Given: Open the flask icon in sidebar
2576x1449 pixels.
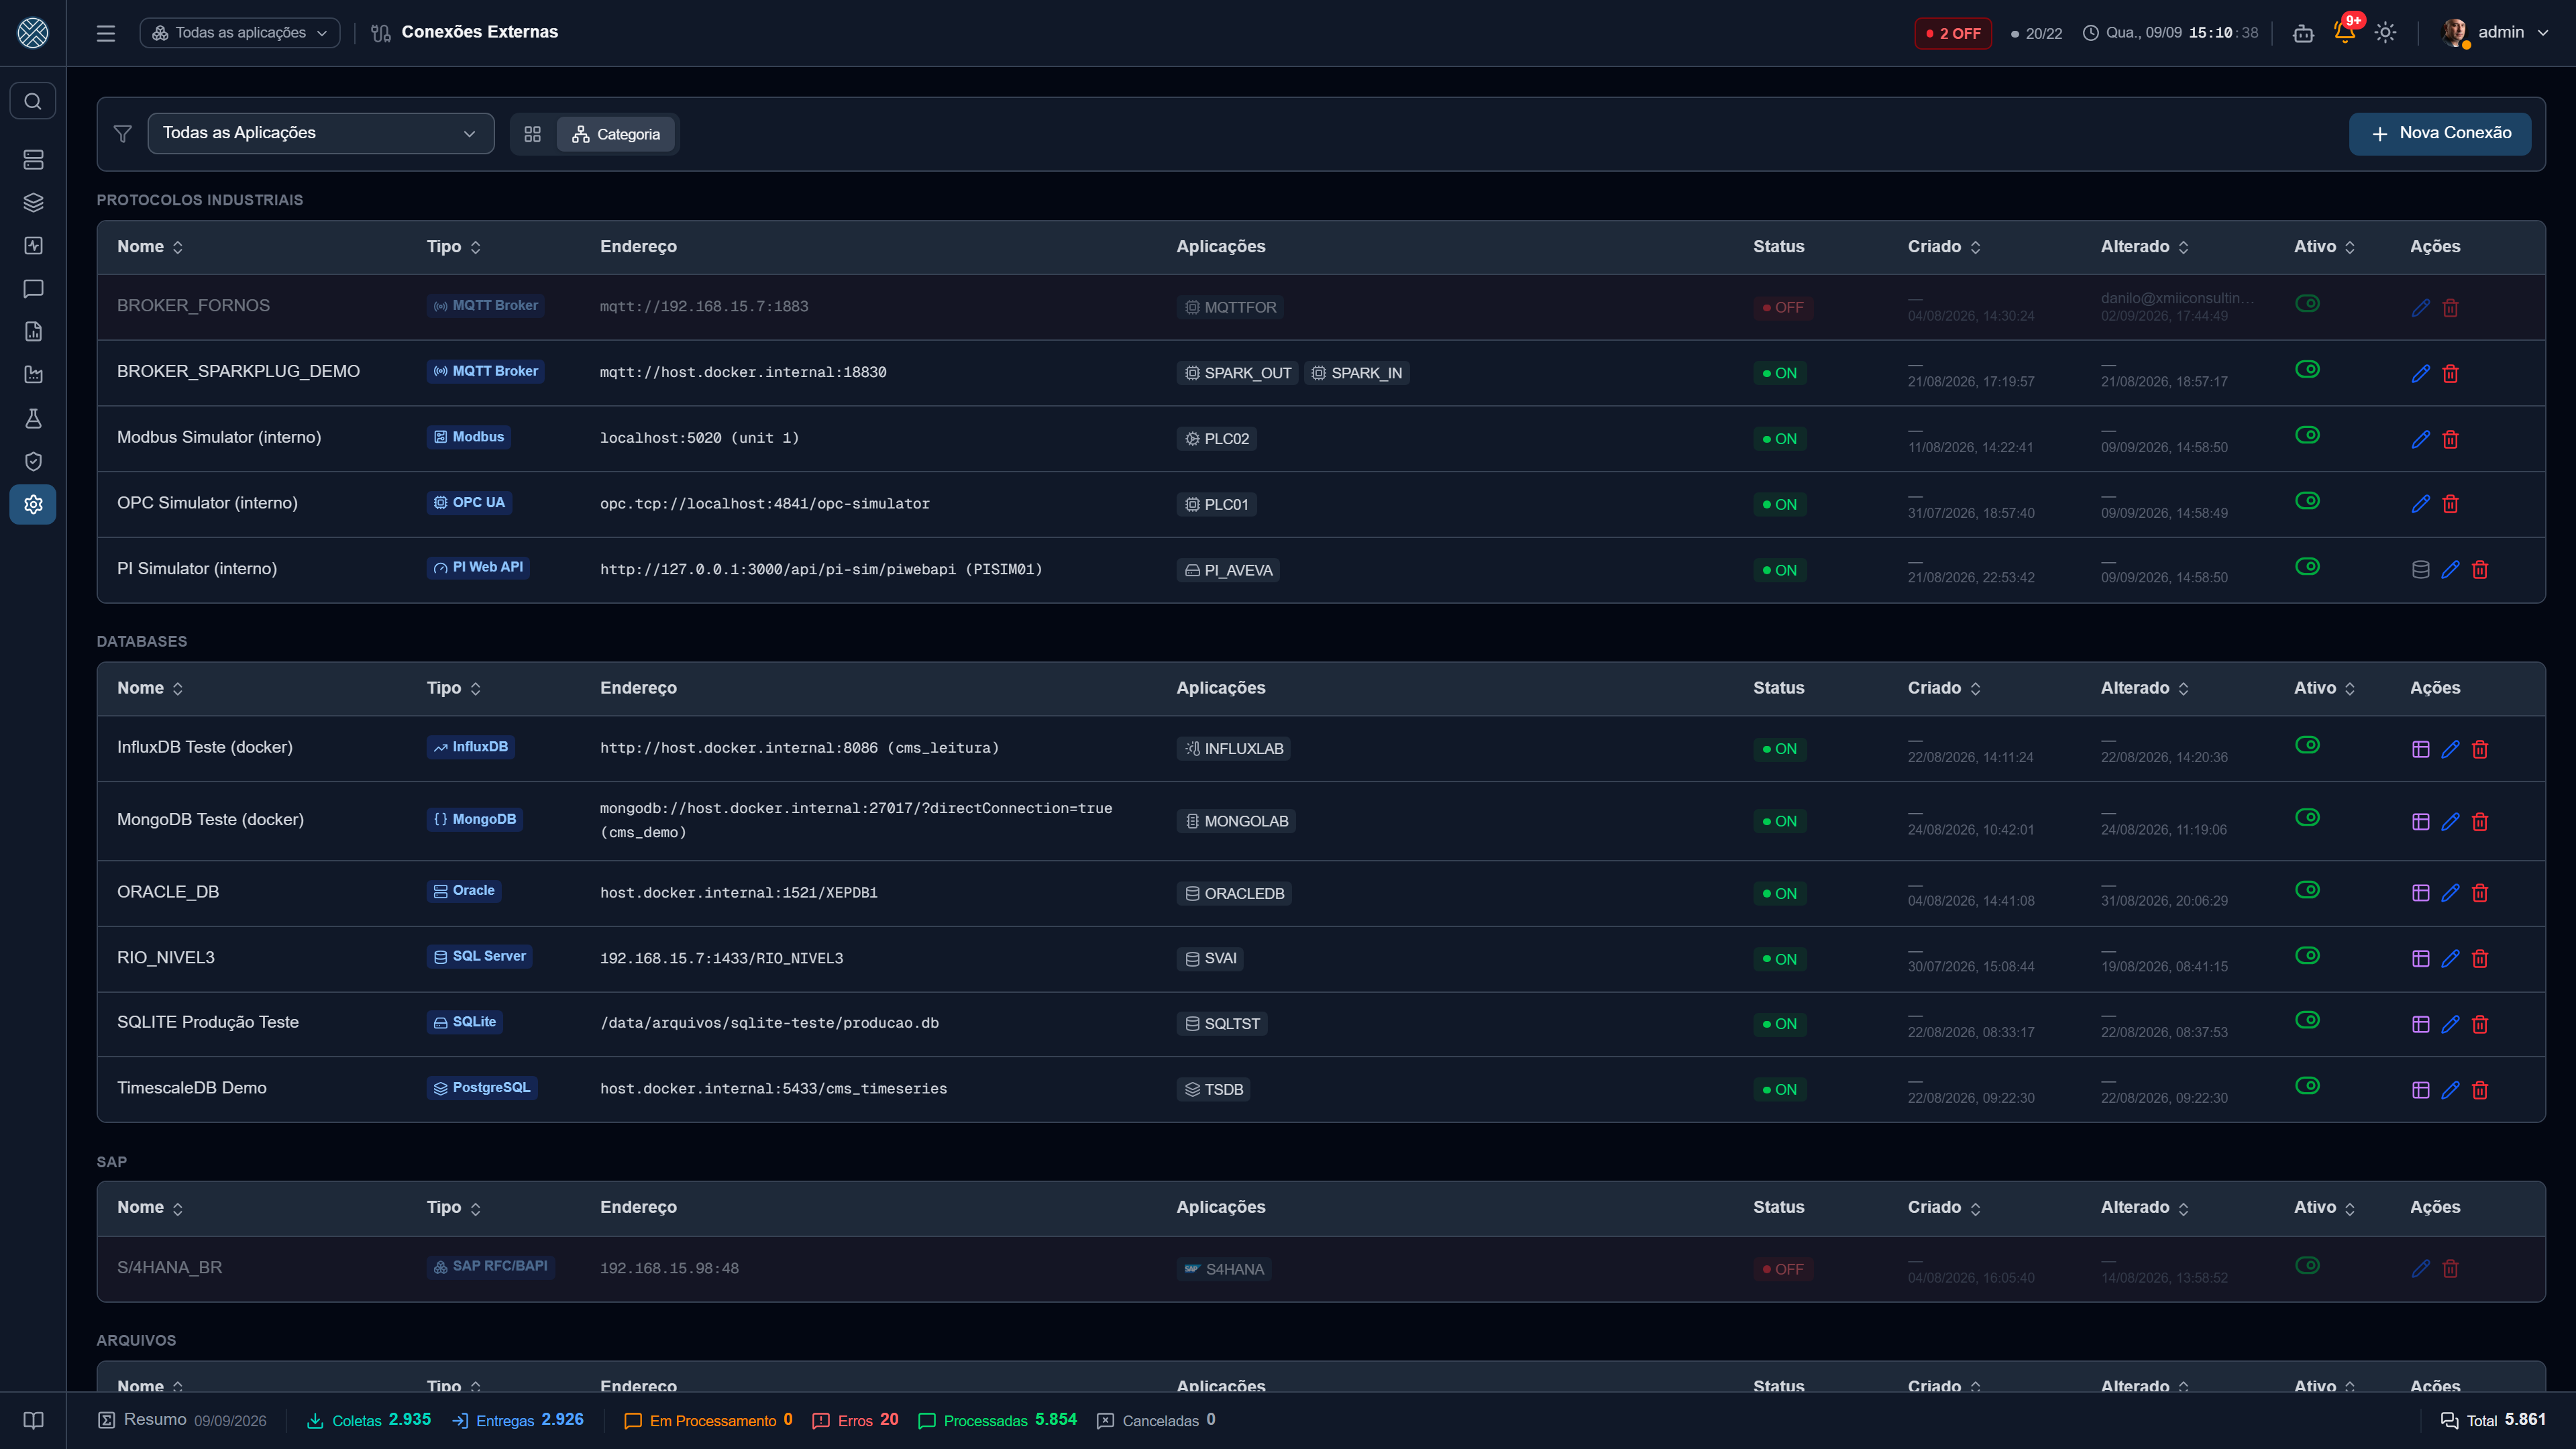Looking at the screenshot, I should pos(33,418).
